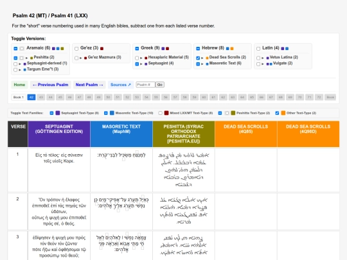Expand the Targum Eme"t (3) triangle
This screenshot has width=347, height=260.
[20, 69]
